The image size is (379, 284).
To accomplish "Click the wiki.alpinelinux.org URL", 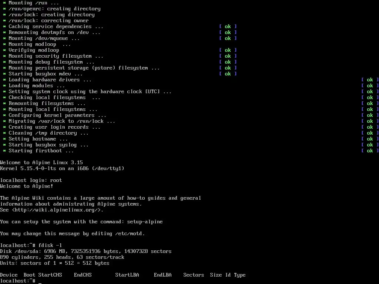I will pos(57,210).
